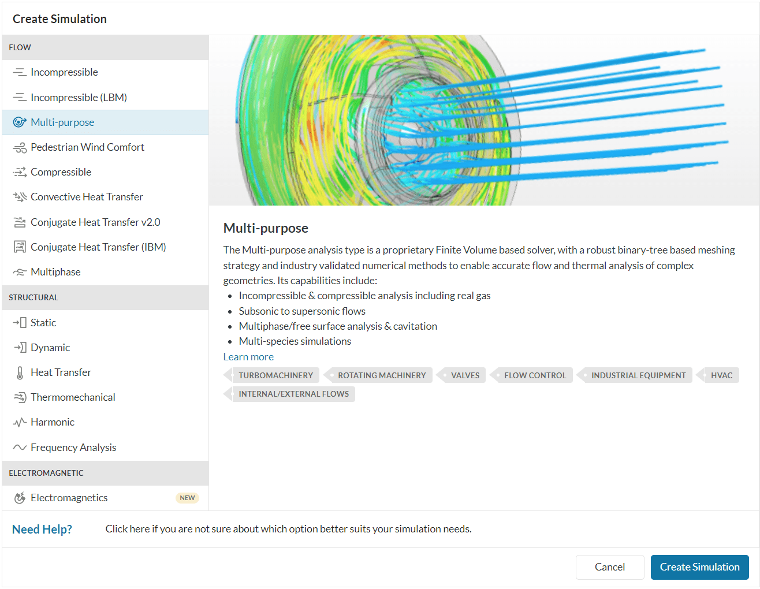Choose Incompressible (LBM) analysis type

click(x=79, y=98)
